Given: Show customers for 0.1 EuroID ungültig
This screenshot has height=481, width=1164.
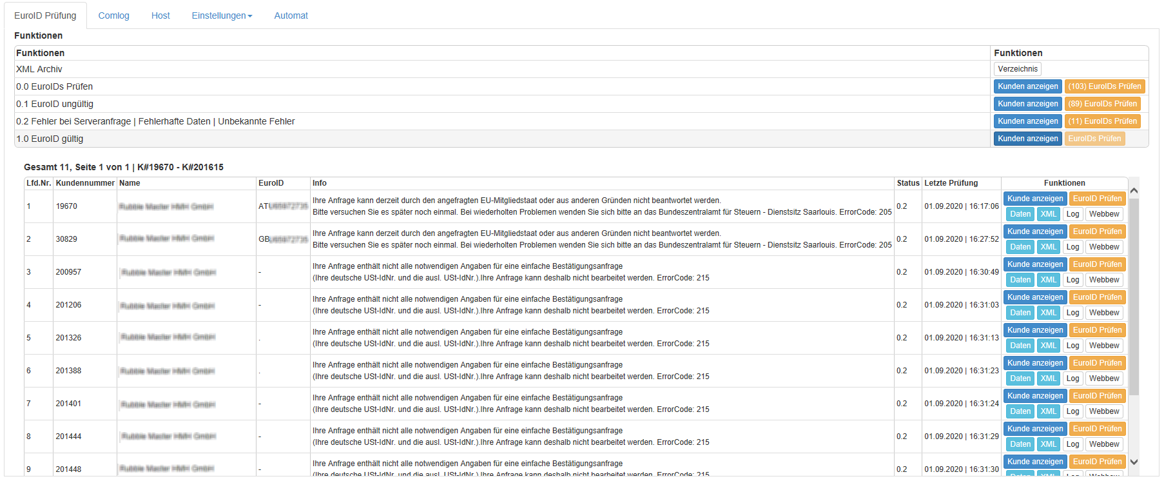Looking at the screenshot, I should pyautogui.click(x=1027, y=104).
